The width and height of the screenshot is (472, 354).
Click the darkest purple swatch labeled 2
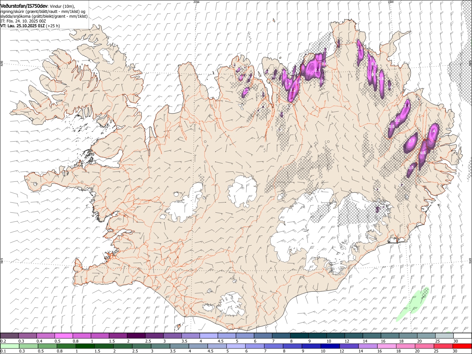pos(136,336)
